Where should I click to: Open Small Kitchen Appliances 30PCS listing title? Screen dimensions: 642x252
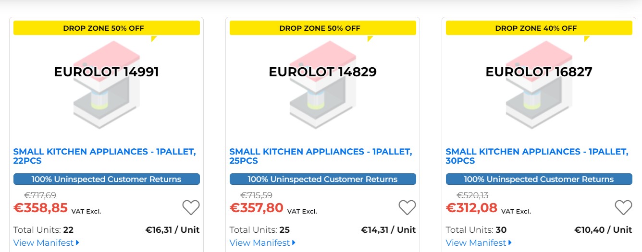pyautogui.click(x=537, y=156)
